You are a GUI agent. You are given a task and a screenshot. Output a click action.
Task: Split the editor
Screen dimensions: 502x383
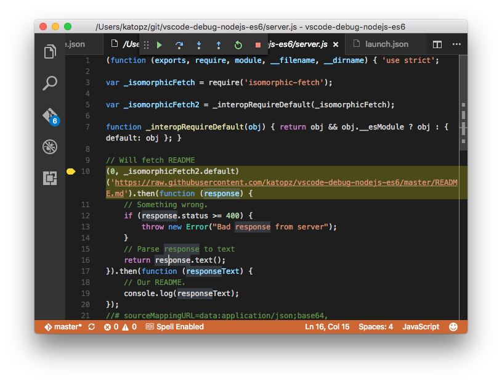437,44
